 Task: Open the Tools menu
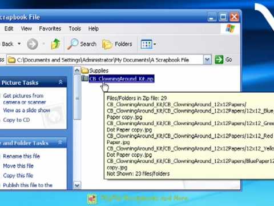[75, 29]
